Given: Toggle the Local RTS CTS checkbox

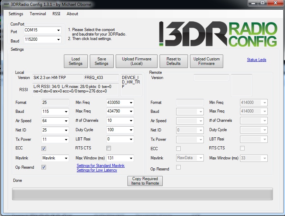Looking at the screenshot, I should coord(109,148).
